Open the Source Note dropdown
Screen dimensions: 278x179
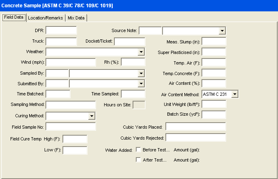(x=222, y=31)
